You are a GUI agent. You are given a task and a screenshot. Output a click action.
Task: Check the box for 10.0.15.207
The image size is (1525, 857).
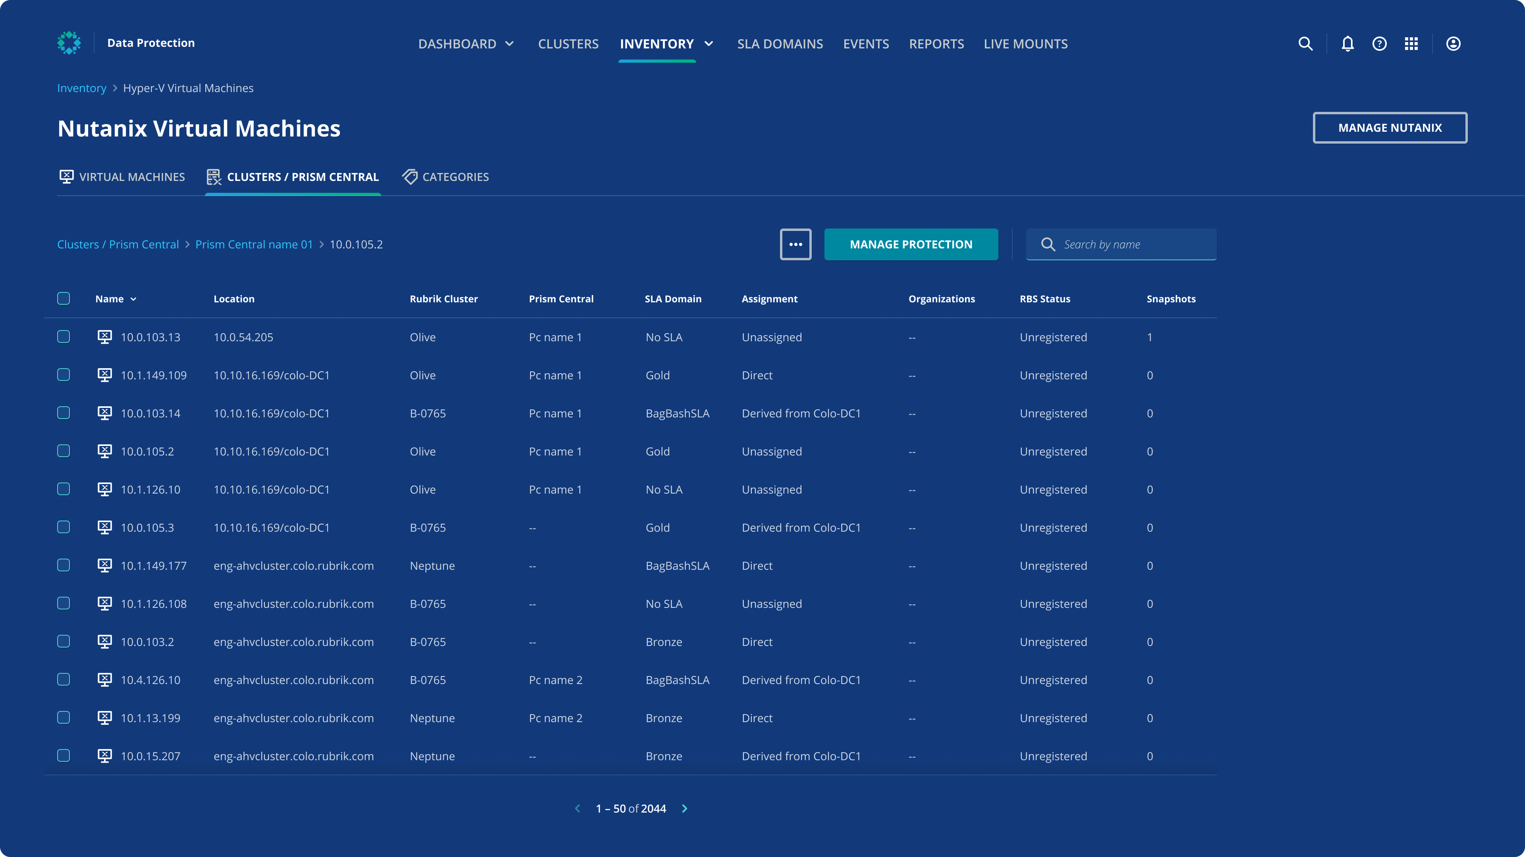[x=64, y=755]
